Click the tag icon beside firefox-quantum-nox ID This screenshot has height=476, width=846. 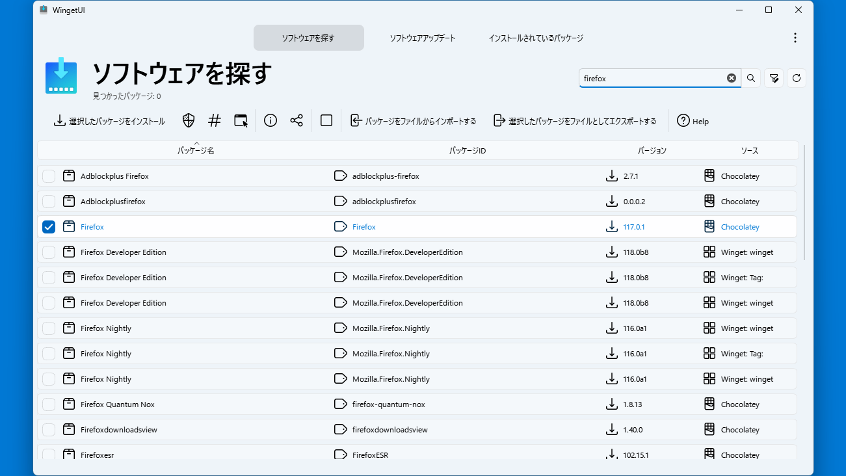pos(340,404)
